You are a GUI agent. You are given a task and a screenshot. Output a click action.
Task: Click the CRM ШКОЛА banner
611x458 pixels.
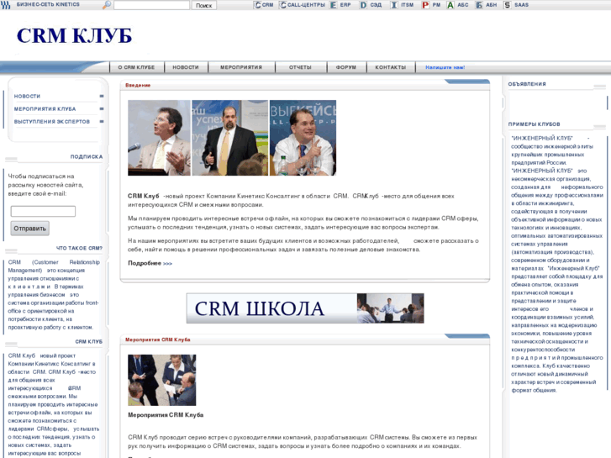click(305, 308)
